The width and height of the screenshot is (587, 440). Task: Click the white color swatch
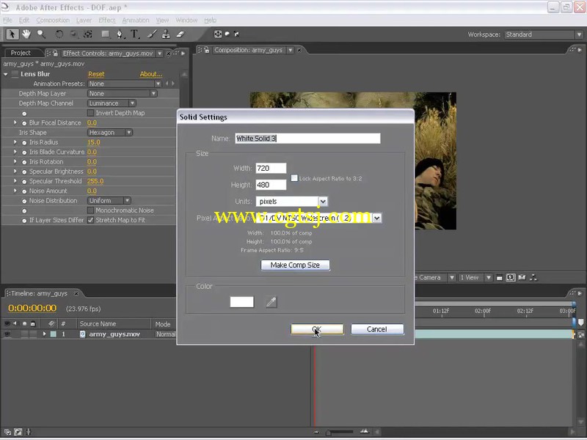[242, 301]
